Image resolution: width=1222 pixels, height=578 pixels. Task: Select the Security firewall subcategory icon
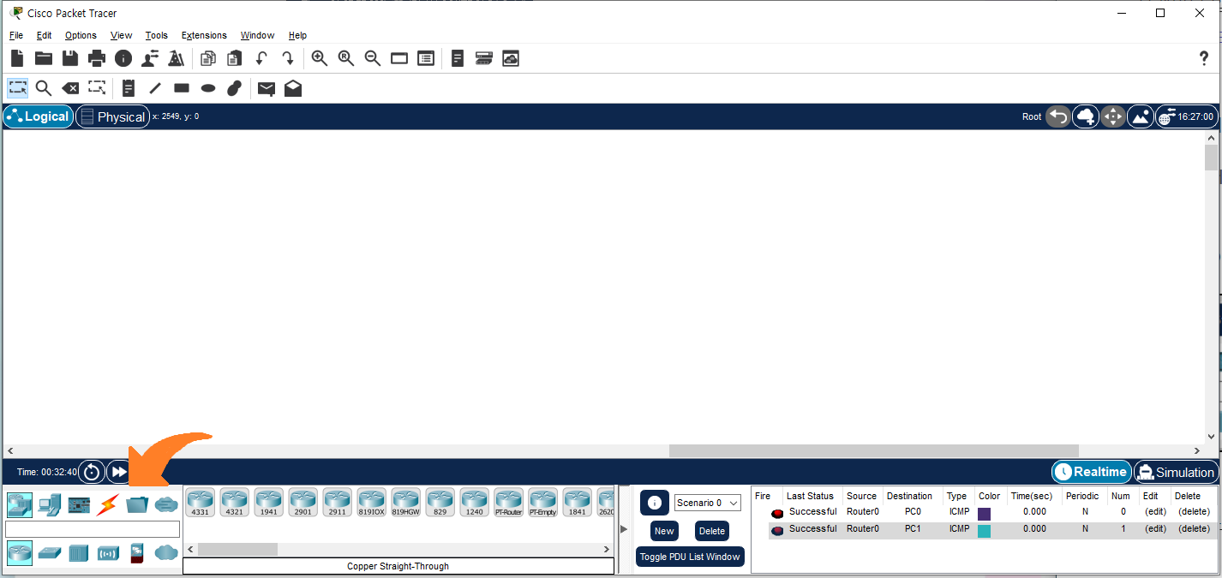(x=136, y=553)
